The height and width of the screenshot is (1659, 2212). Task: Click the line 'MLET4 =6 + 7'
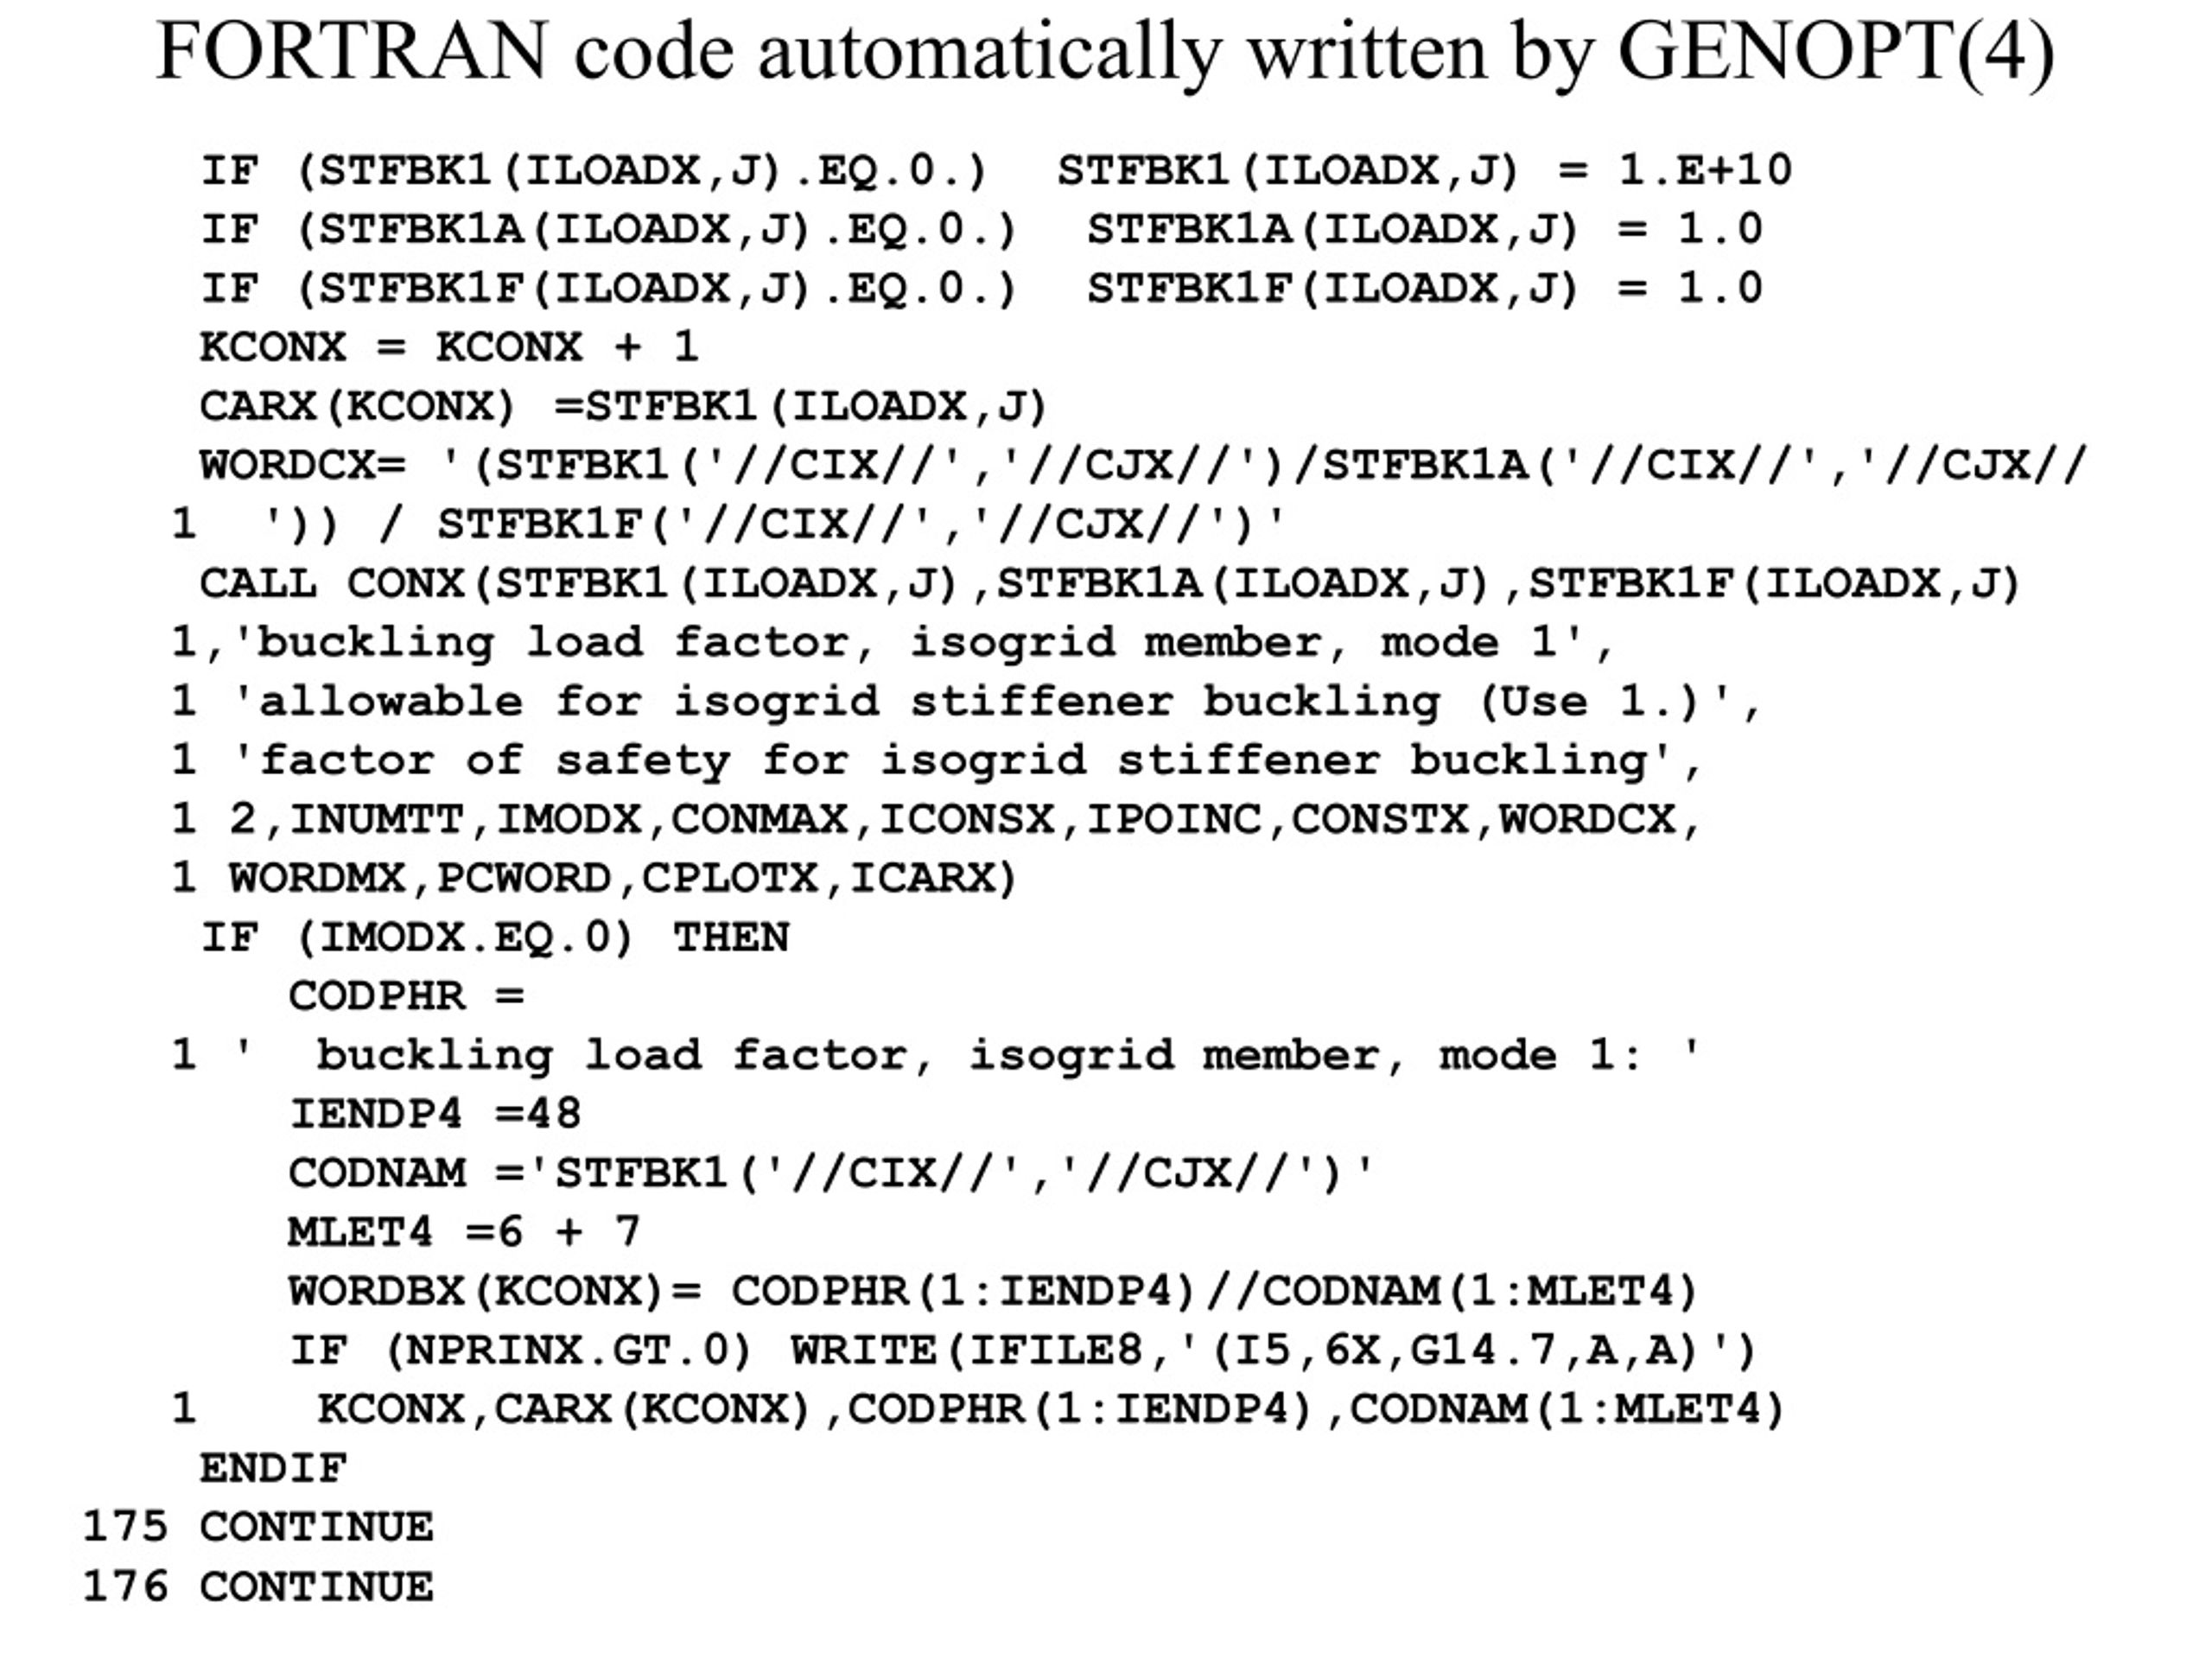click(464, 1232)
